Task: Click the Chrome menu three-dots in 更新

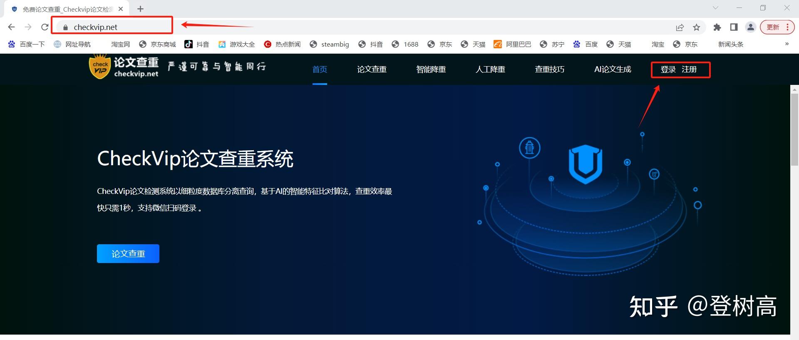Action: click(x=787, y=27)
